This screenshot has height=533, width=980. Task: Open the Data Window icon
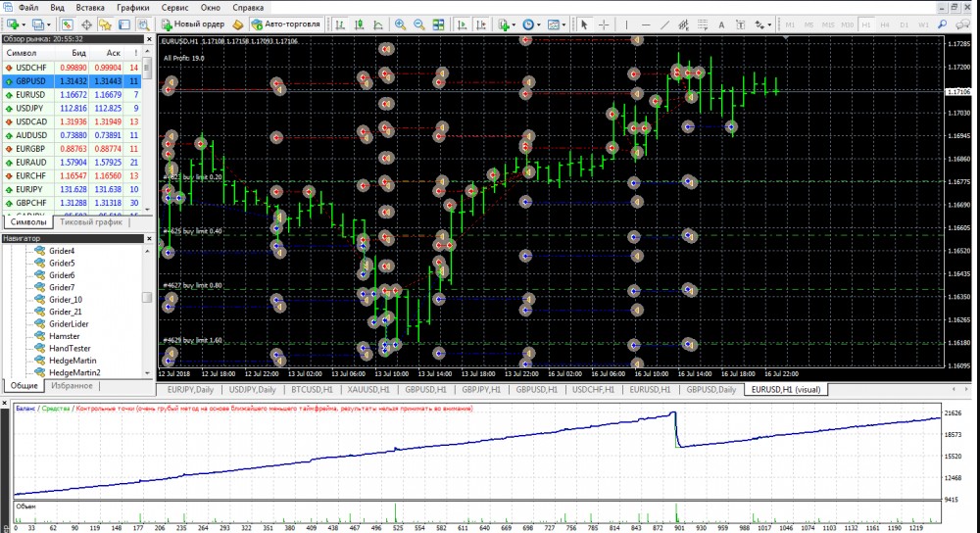click(x=86, y=24)
